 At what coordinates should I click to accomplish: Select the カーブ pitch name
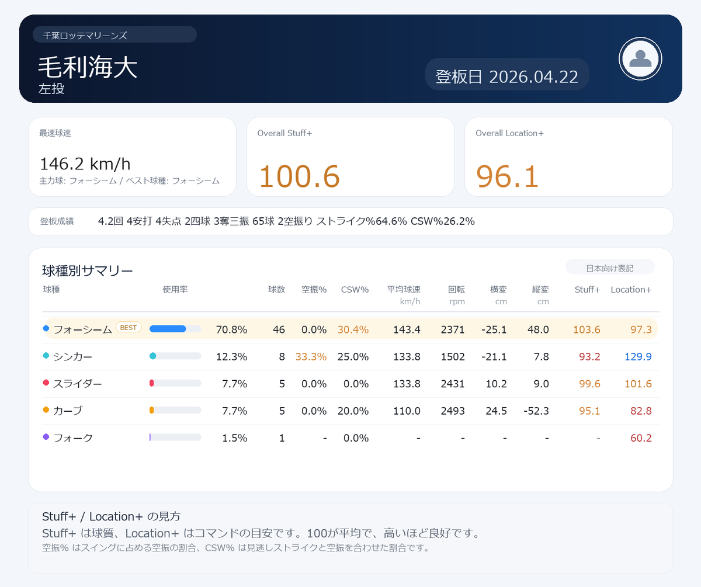coord(68,411)
